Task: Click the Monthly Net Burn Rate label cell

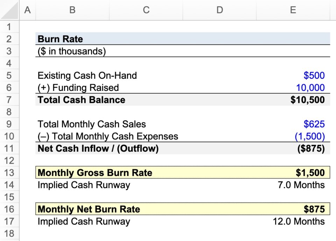Action: 72,209
